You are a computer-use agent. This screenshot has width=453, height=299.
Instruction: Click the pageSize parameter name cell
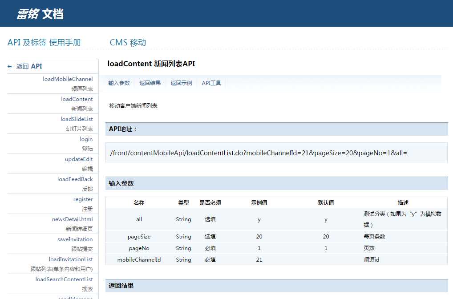coord(139,237)
